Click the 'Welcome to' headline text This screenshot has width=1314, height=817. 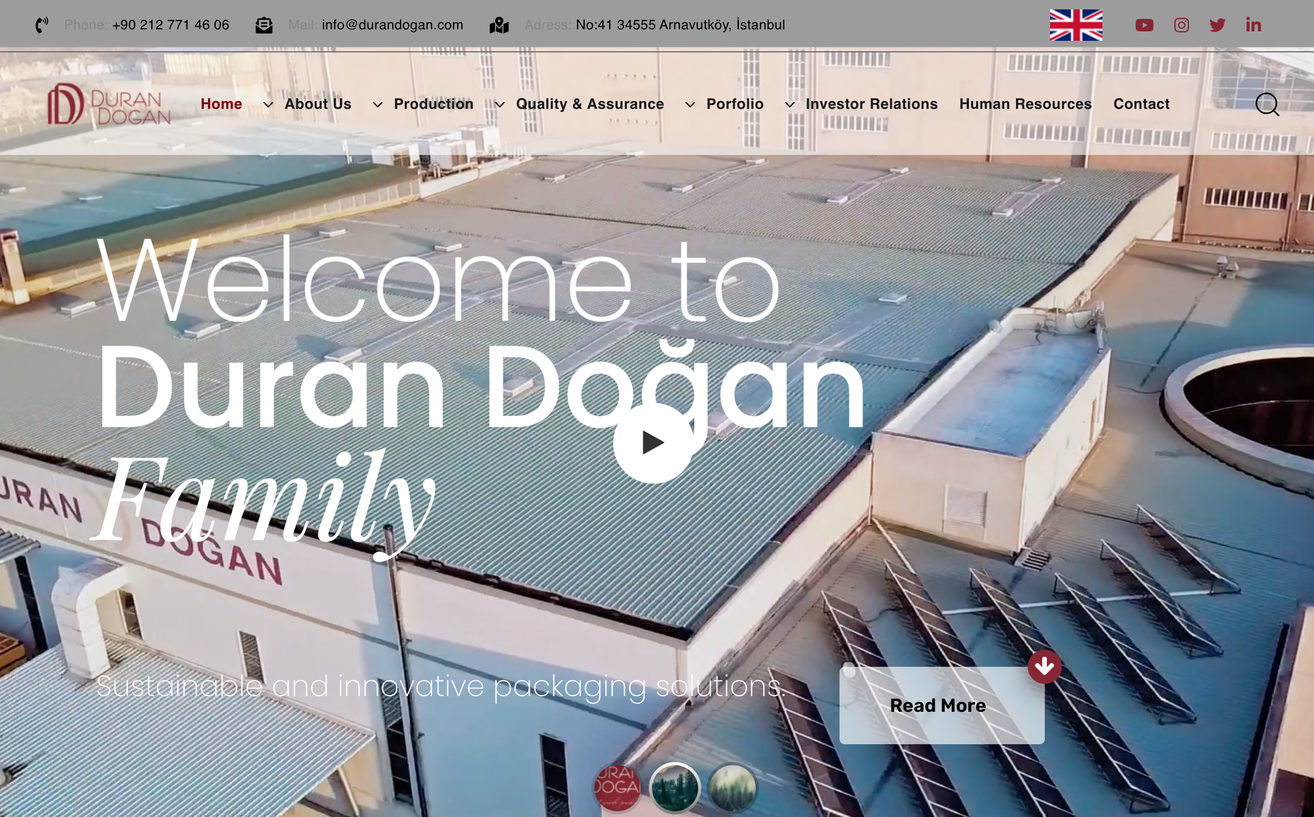(x=438, y=279)
